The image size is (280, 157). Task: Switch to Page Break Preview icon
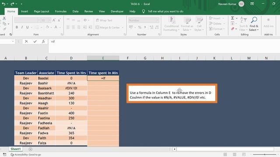coord(244,154)
